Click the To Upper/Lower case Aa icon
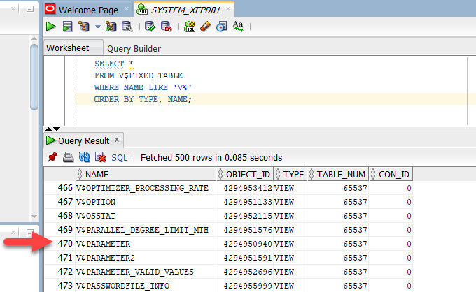Screen dimensions: 476x292 click(238, 27)
